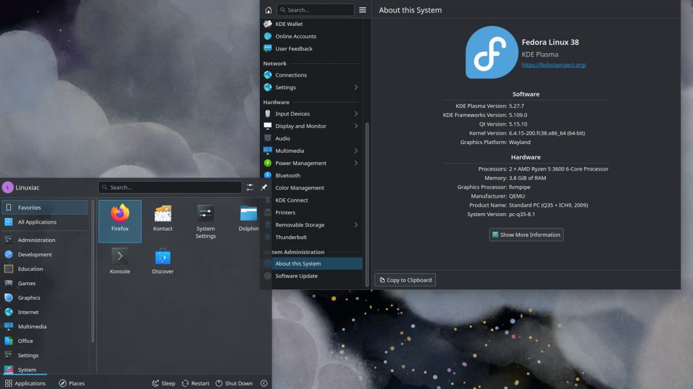Click the System Settings home icon
This screenshot has height=389, width=693.
click(x=268, y=10)
